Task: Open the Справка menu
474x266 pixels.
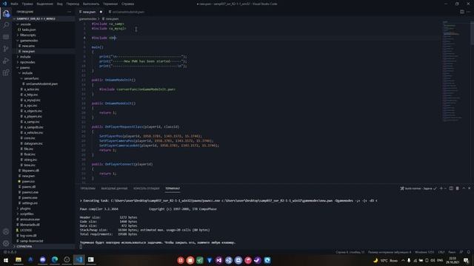Action: pos(127,4)
